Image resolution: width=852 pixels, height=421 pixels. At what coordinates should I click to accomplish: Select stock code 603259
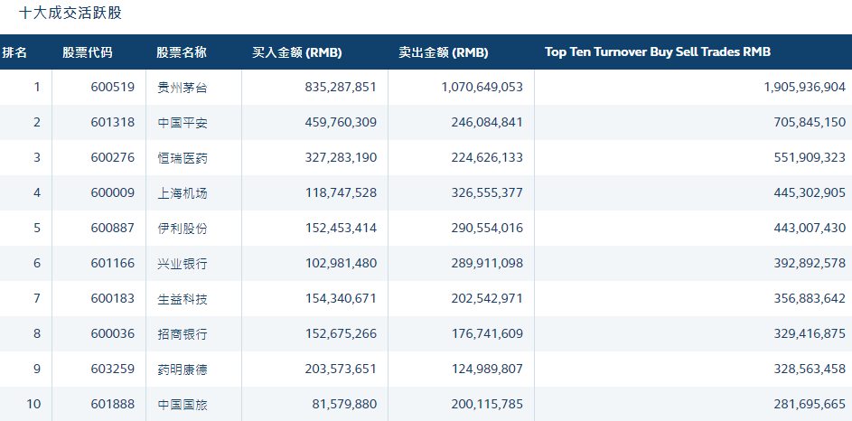point(112,369)
